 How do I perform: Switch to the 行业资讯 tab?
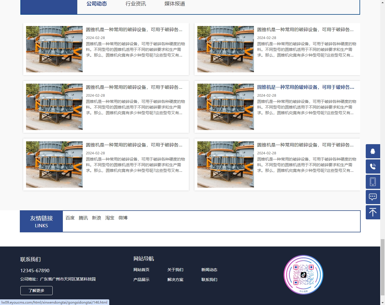(x=136, y=4)
